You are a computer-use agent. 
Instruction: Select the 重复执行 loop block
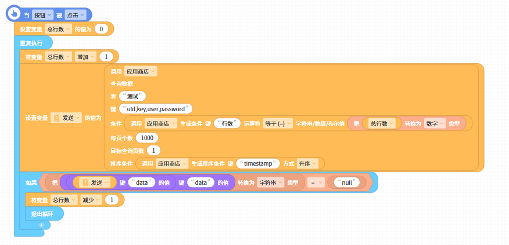[x=32, y=43]
